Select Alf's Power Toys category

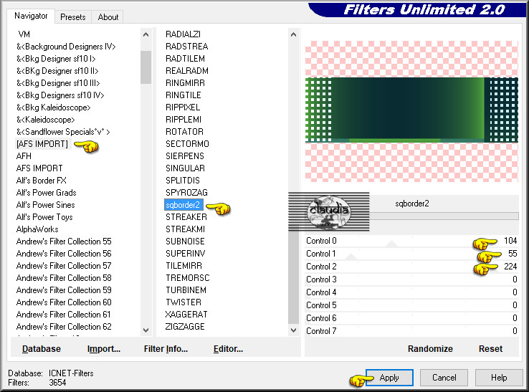[x=44, y=217]
